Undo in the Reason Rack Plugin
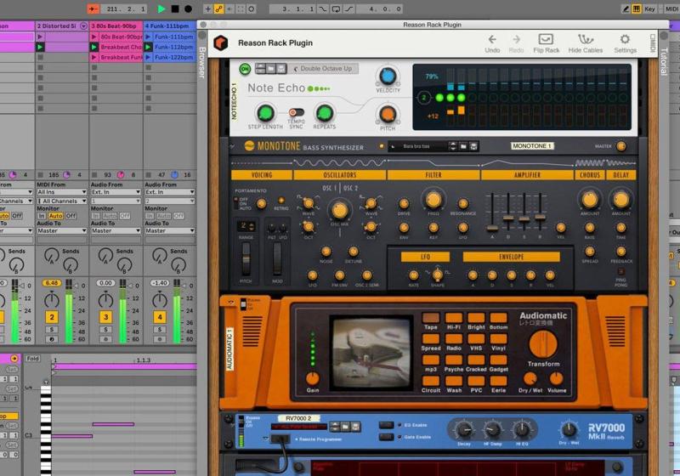This screenshot has height=476, width=680. (492, 44)
